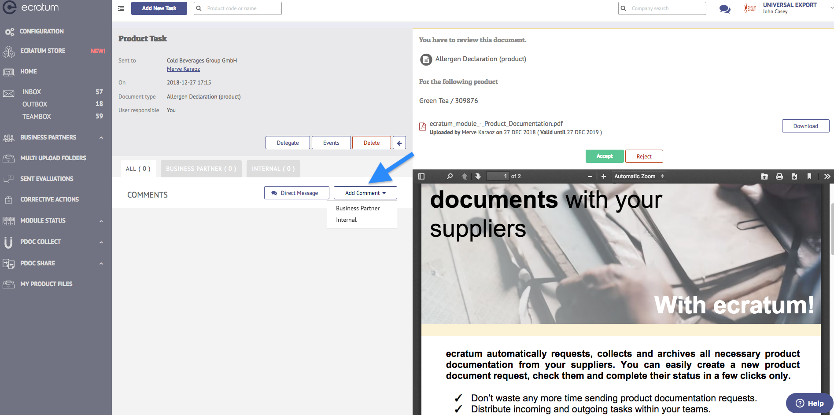Click the PDF download icon in viewer toolbar
Image resolution: width=834 pixels, height=415 pixels.
tap(794, 176)
